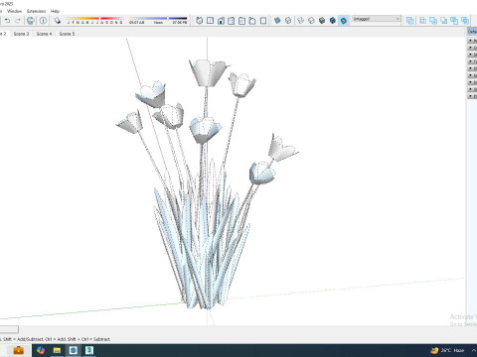Open File Explorer from the taskbar
The height and width of the screenshot is (357, 477).
(x=57, y=350)
